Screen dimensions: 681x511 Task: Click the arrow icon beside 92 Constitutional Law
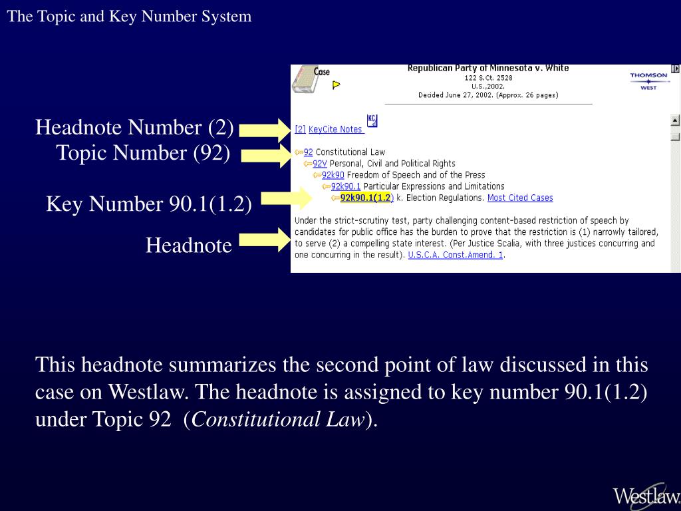click(x=299, y=152)
